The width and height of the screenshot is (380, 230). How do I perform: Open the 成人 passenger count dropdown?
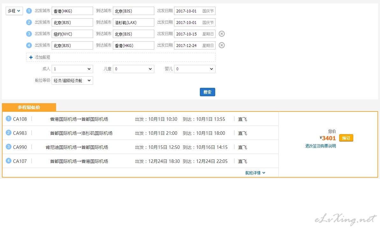[x=72, y=69]
